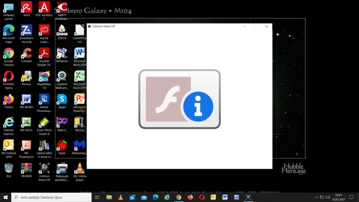Open MS WORD desktop shortcut
The height and width of the screenshot is (202, 359).
click(x=26, y=101)
